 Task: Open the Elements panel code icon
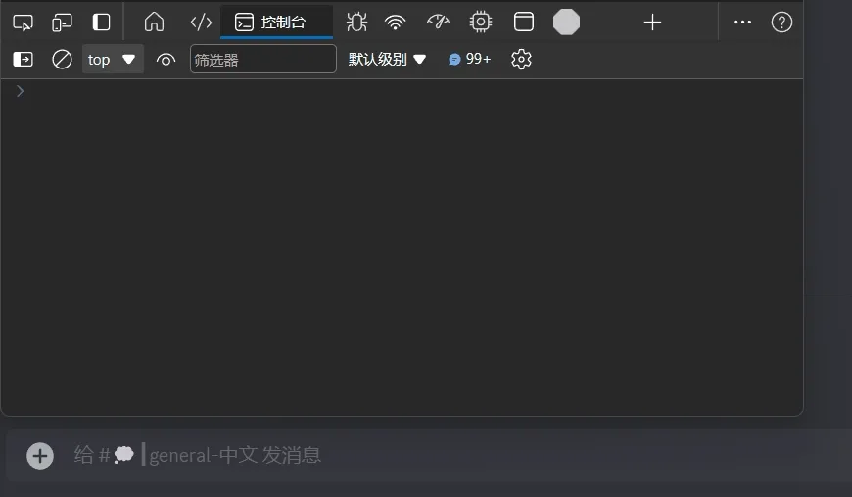tap(201, 22)
